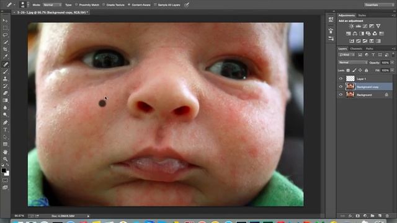This screenshot has height=223, width=397.
Task: Add a Brightness/Contrast adjustment
Action: coord(352,26)
